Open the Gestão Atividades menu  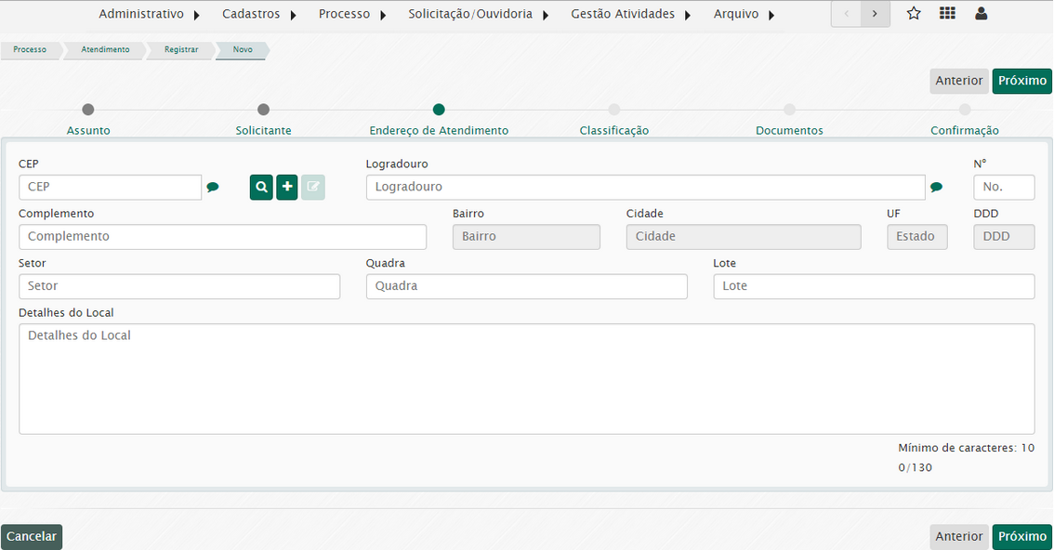point(630,14)
